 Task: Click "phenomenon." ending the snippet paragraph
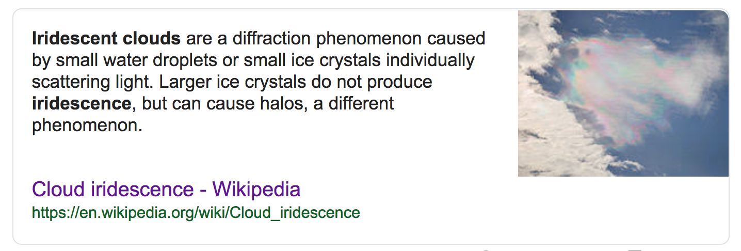(x=87, y=126)
